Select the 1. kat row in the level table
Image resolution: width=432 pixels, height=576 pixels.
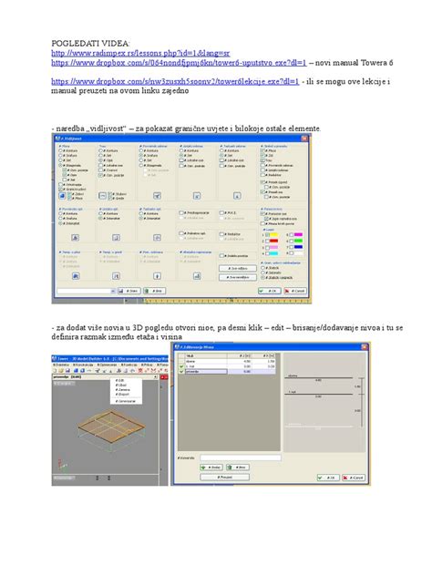(227, 366)
